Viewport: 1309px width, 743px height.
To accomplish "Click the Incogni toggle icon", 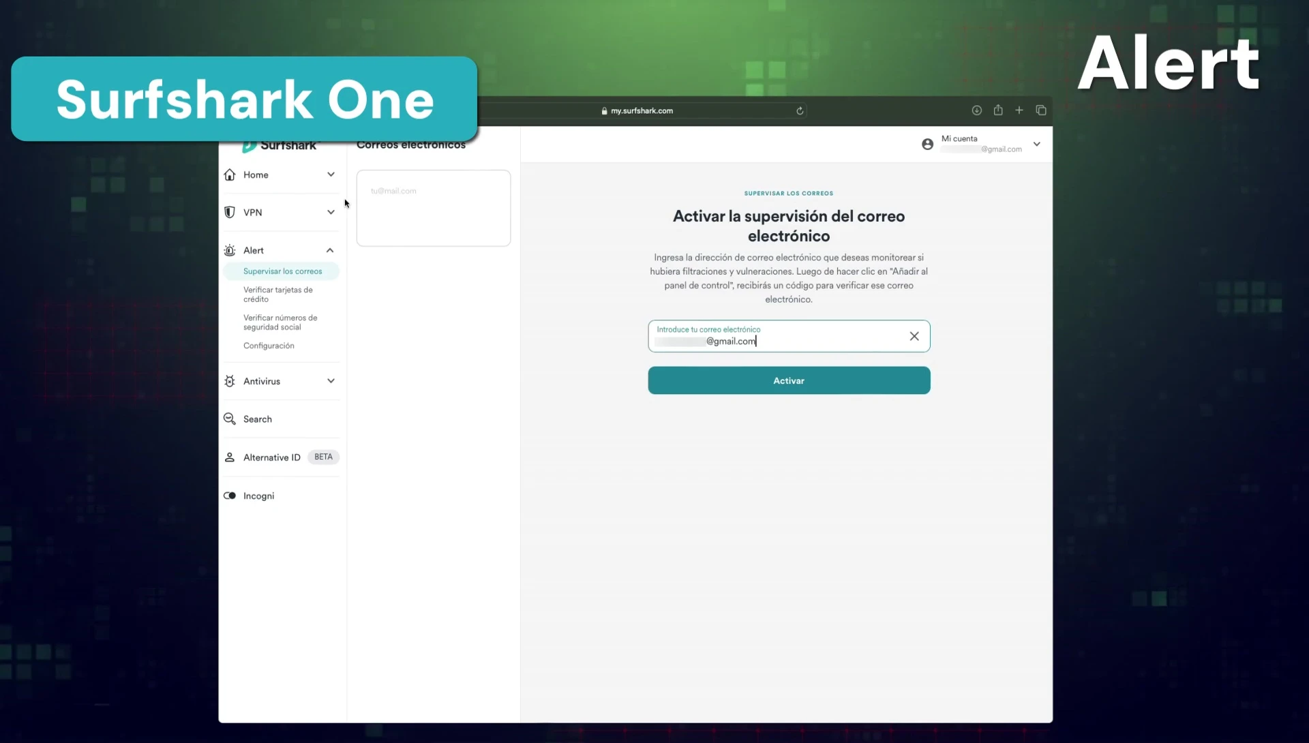I will click(230, 496).
